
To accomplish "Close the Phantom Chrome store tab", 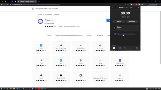I will pyautogui.click(x=36, y=1).
